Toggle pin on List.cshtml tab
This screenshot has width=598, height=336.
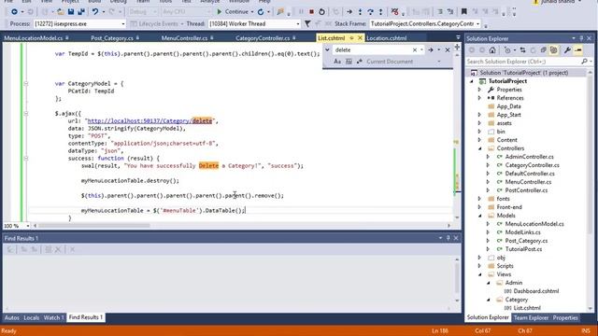(351, 38)
